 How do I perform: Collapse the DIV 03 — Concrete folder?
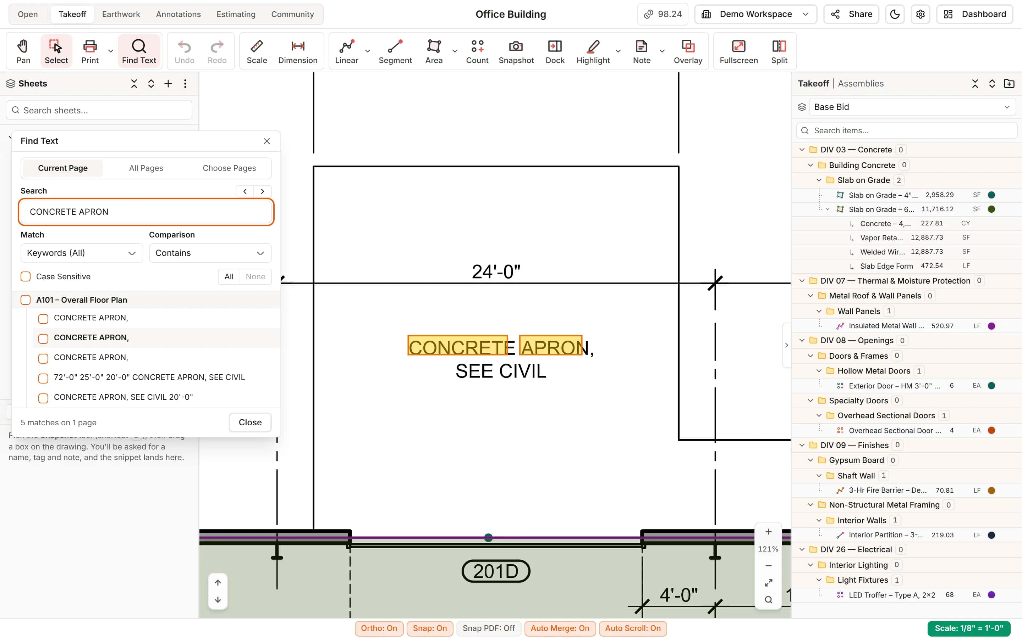pyautogui.click(x=802, y=149)
